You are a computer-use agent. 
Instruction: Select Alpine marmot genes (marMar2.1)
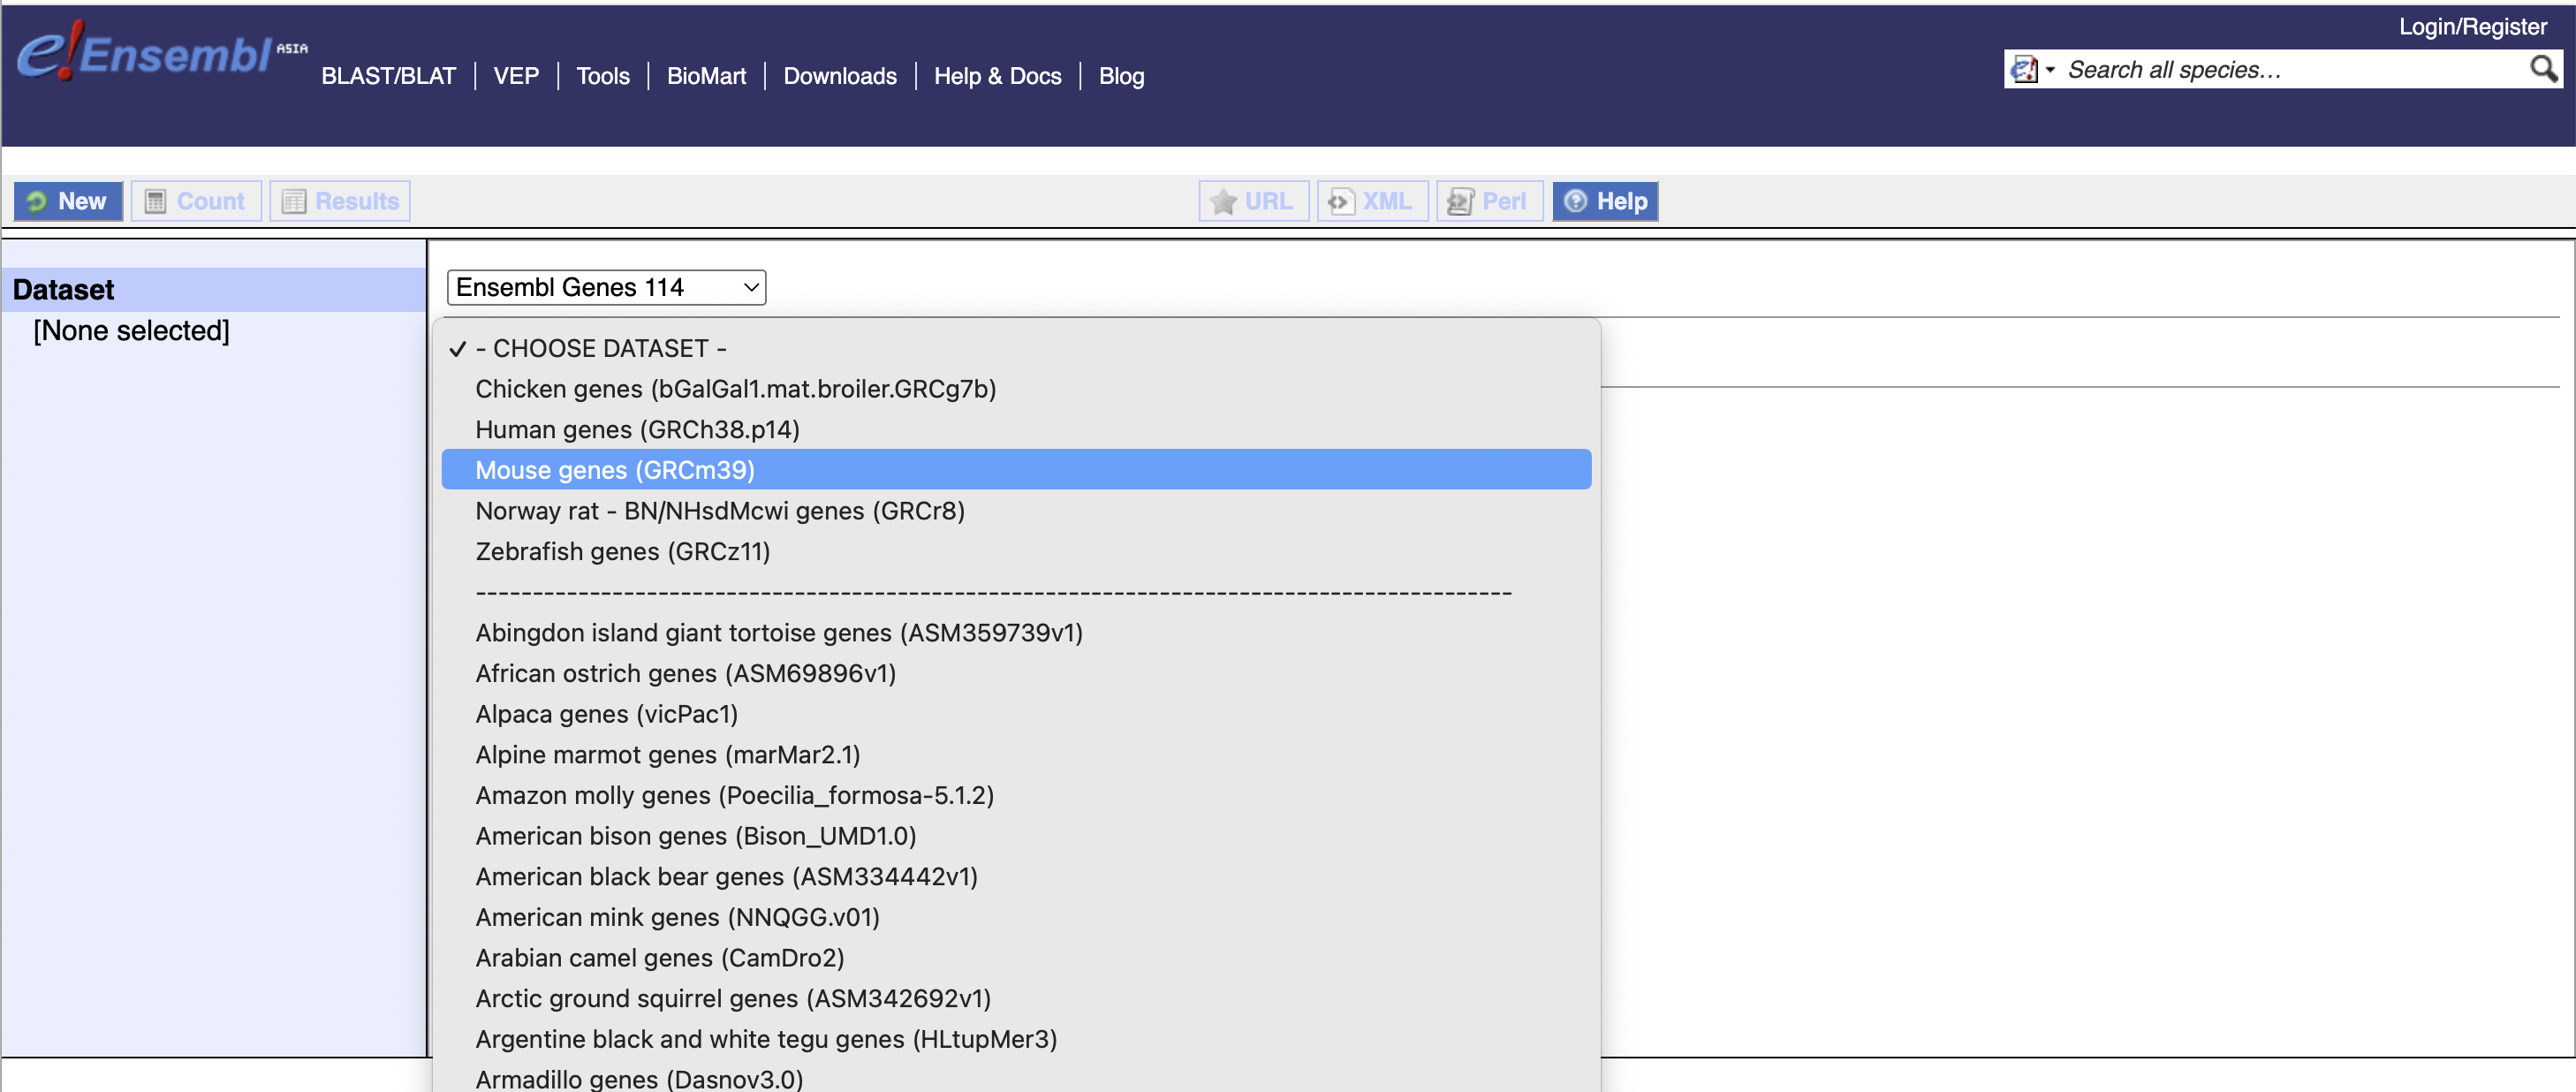pos(1016,754)
